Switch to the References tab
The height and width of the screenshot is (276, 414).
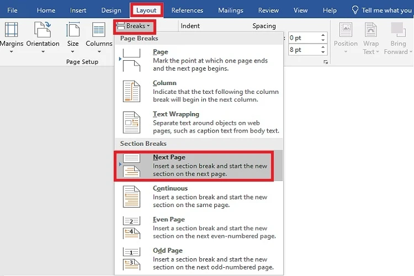[187, 10]
